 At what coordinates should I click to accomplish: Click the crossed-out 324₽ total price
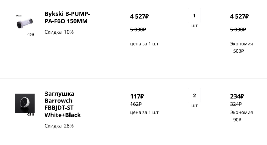236,104
